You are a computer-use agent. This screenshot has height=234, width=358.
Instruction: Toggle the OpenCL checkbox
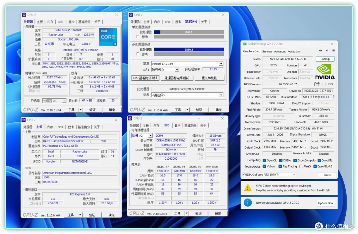pyautogui.click(x=265, y=160)
